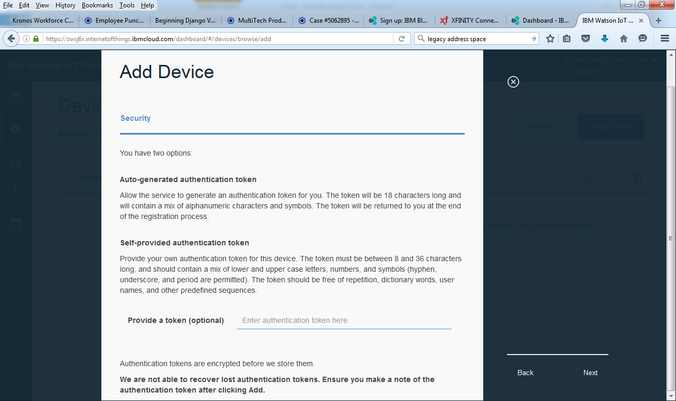Show bookmarks list icon in toolbar

click(x=567, y=39)
